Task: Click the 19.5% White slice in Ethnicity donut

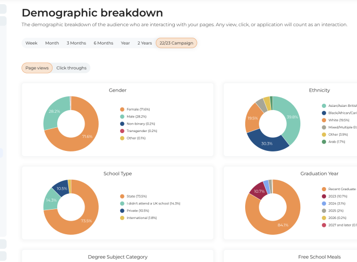Action: coord(253,118)
